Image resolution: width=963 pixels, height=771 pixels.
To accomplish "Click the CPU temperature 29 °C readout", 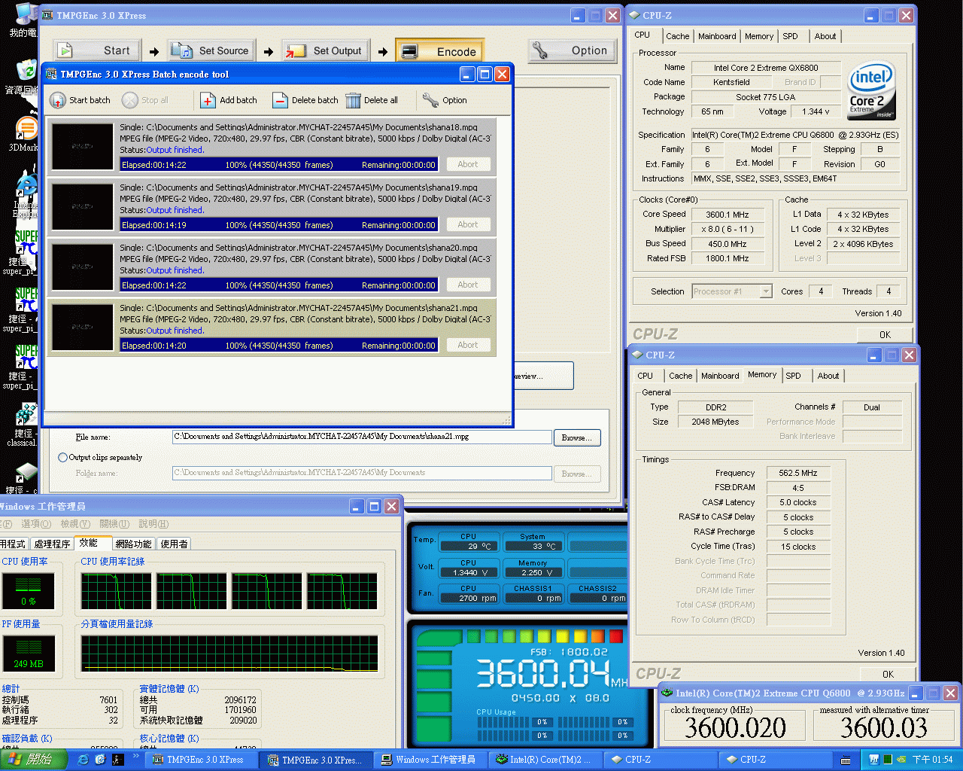I will tap(469, 546).
